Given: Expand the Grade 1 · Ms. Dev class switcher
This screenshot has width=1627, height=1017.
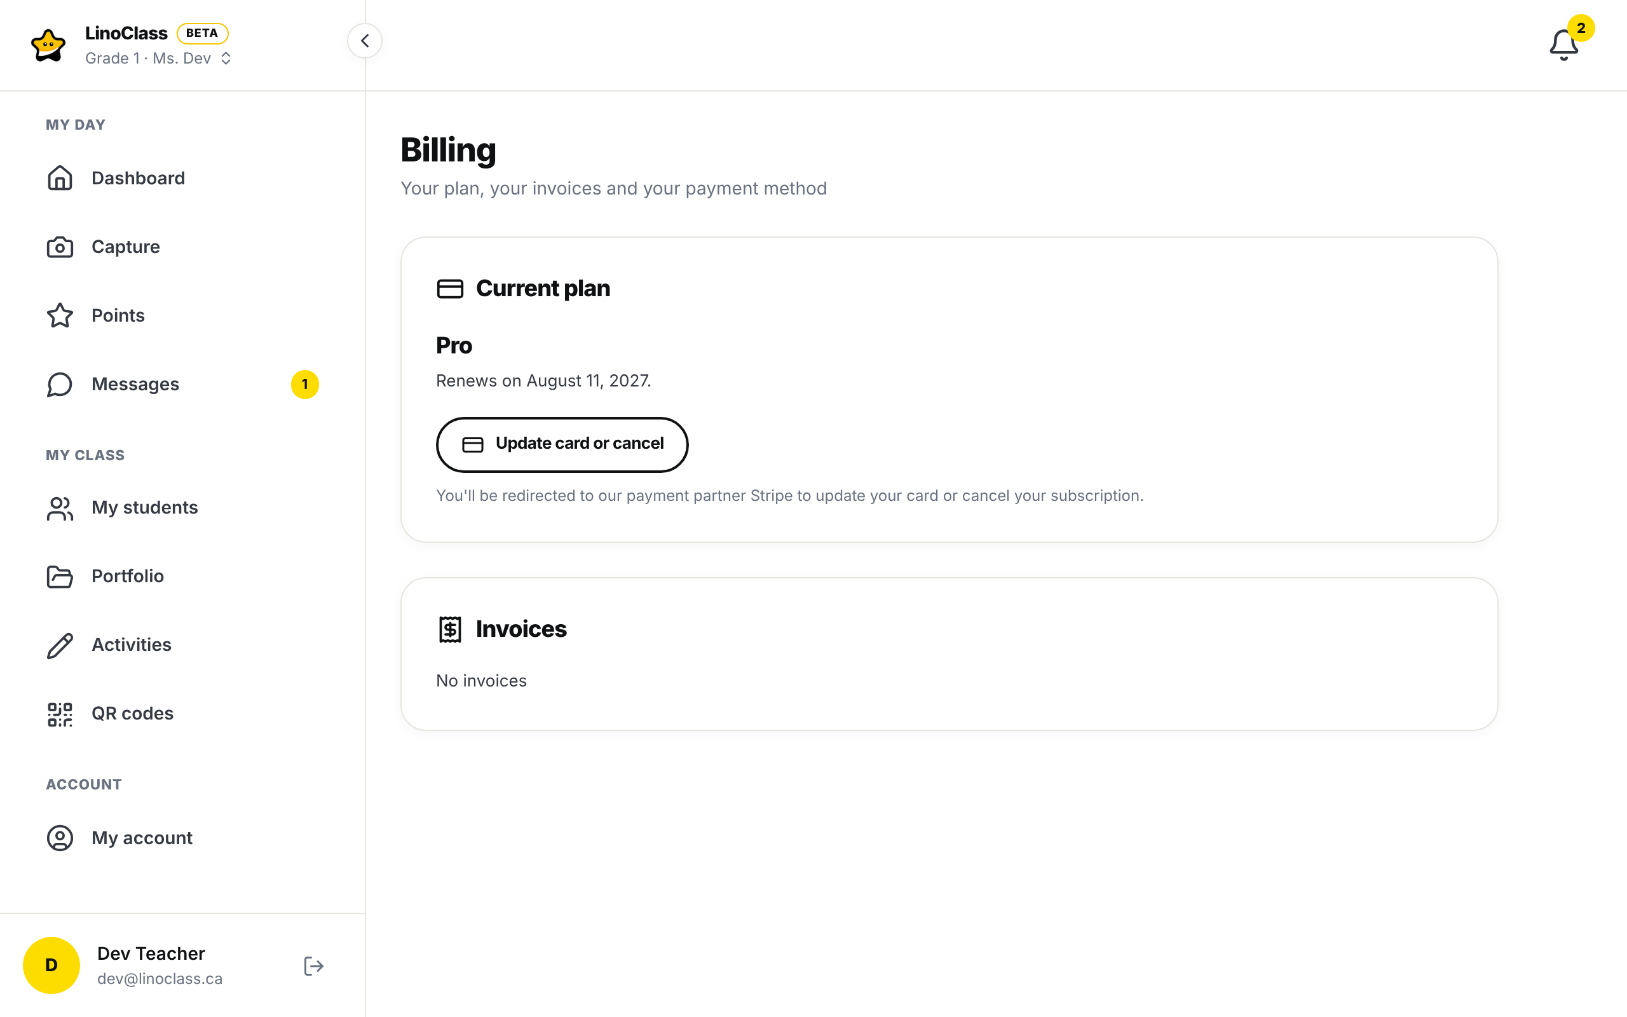Looking at the screenshot, I should 158,58.
